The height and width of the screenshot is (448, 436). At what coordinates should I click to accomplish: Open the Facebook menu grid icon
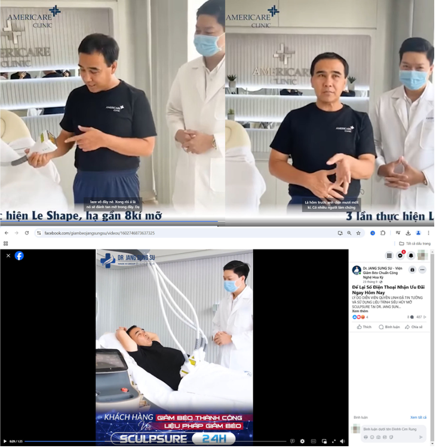coord(391,257)
